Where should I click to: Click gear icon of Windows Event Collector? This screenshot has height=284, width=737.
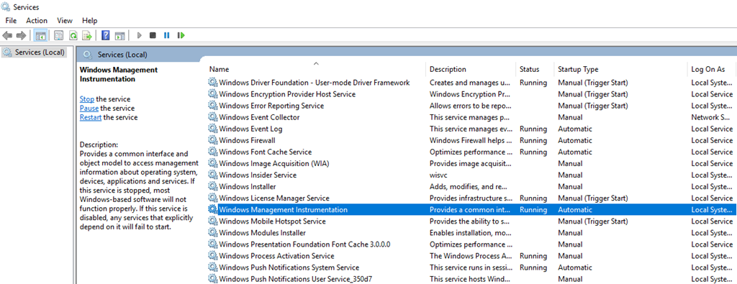(213, 117)
